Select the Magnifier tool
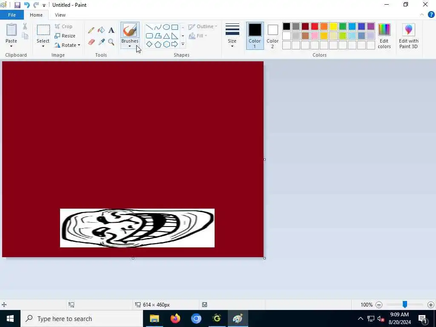This screenshot has width=436, height=327. (x=111, y=42)
